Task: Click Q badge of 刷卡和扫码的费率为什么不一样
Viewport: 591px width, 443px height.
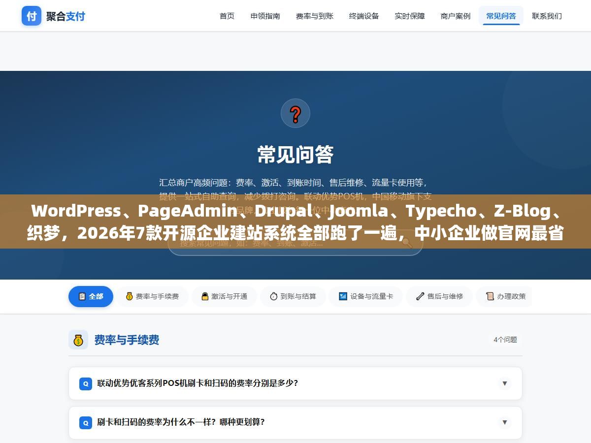Action: (85, 422)
